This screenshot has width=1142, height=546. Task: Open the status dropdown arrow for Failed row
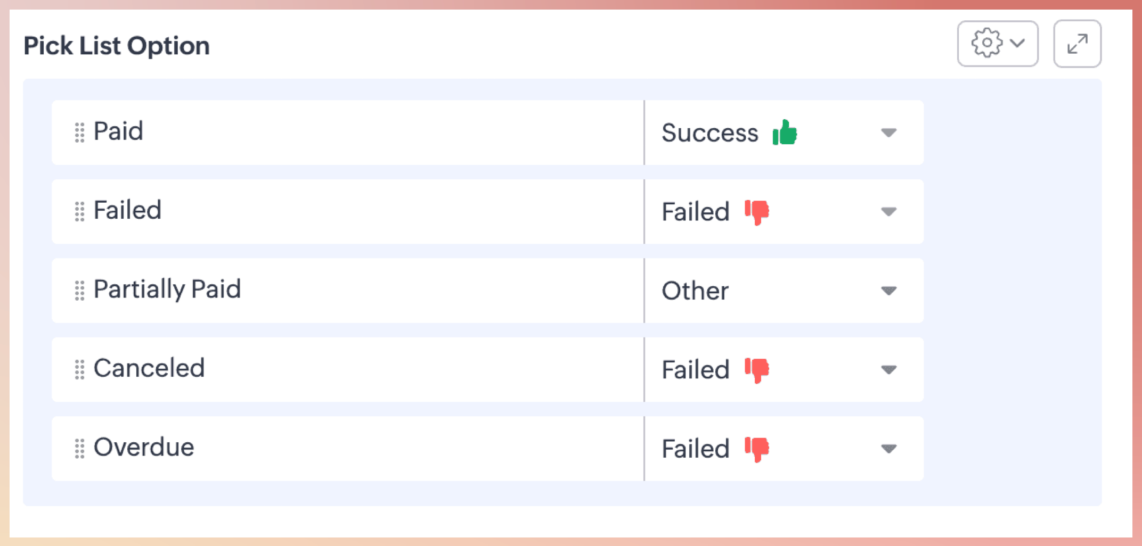coord(888,212)
